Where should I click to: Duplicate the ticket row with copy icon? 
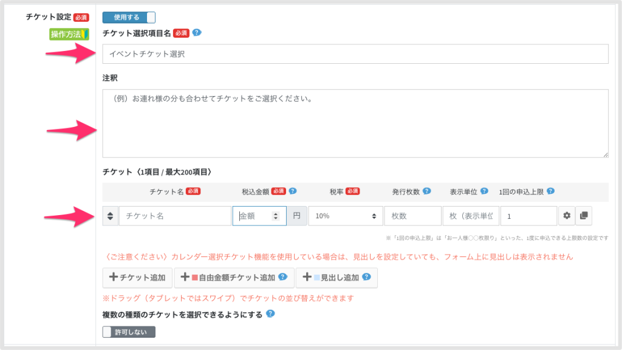tap(584, 216)
